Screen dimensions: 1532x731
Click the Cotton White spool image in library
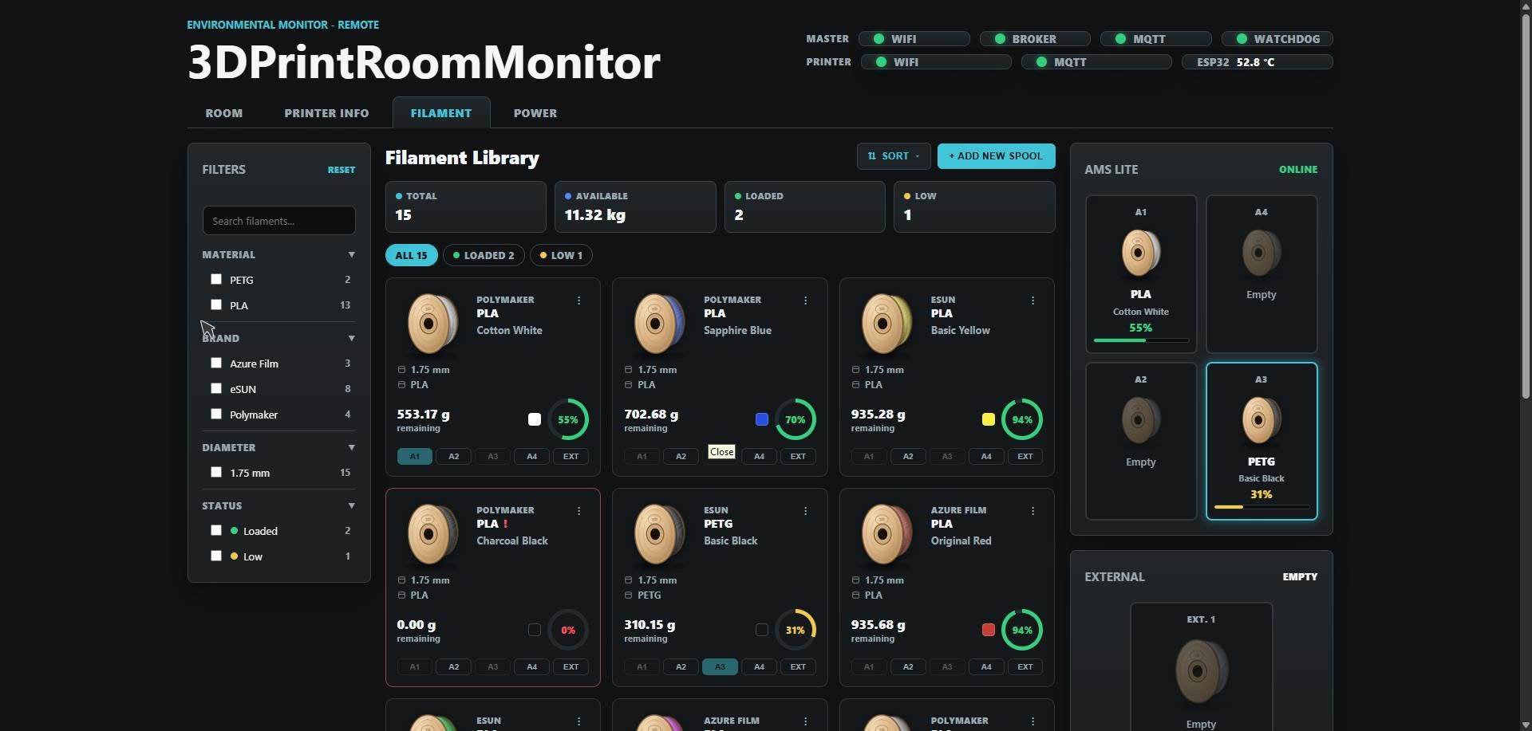pos(432,324)
